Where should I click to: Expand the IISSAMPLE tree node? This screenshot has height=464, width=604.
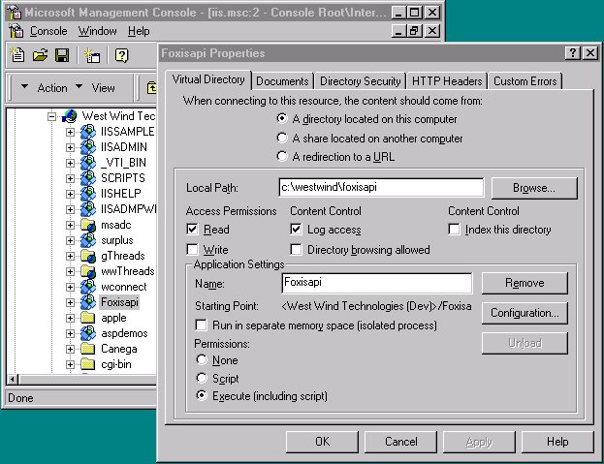70,132
